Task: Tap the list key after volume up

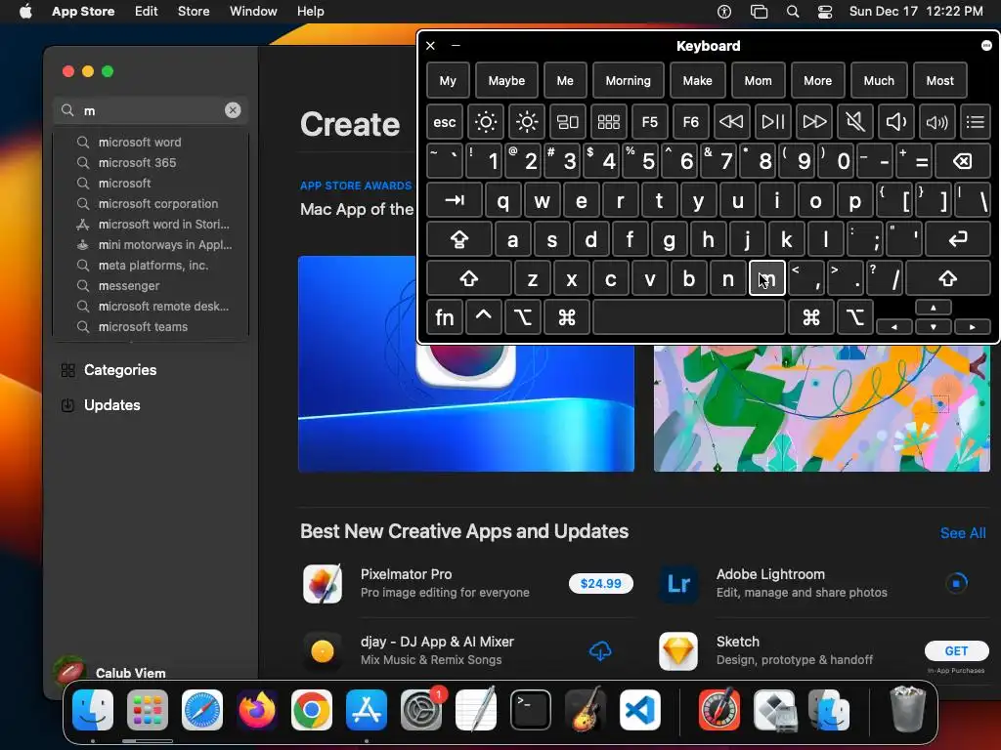Action: (x=975, y=122)
